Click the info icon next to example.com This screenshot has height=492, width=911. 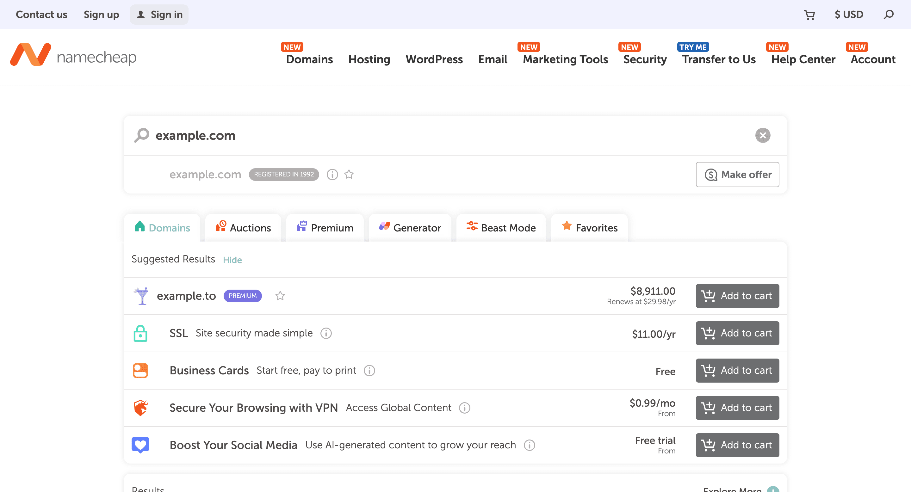coord(332,175)
